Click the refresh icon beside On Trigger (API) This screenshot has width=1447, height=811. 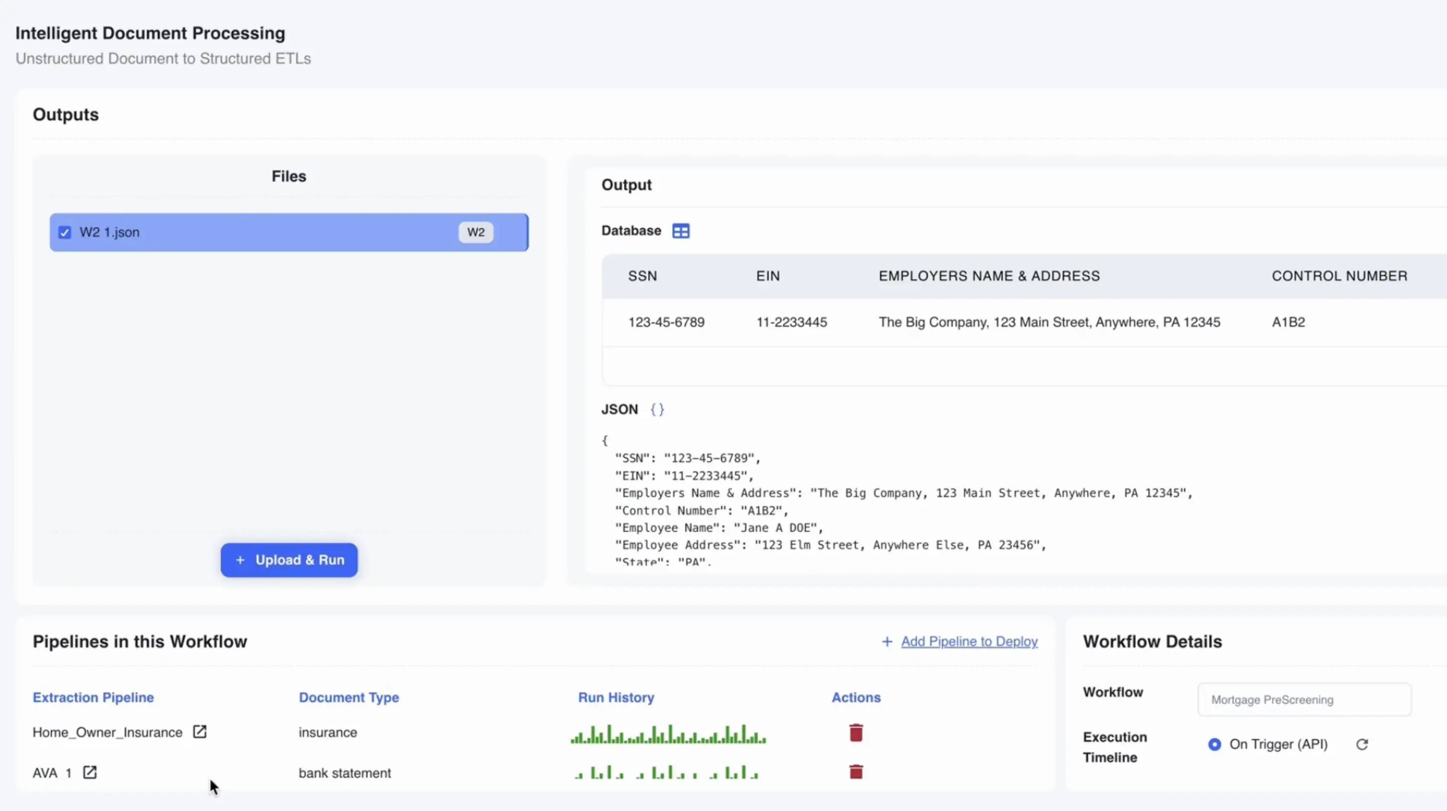point(1362,744)
